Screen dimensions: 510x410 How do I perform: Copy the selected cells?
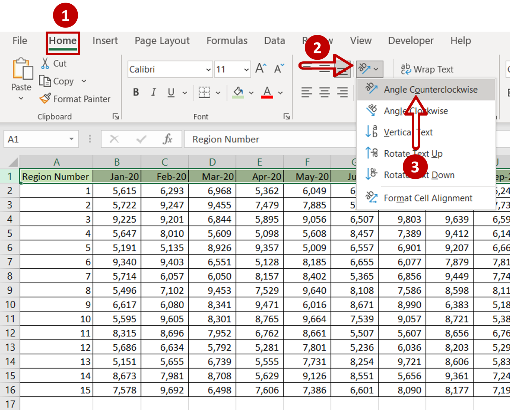pyautogui.click(x=56, y=81)
